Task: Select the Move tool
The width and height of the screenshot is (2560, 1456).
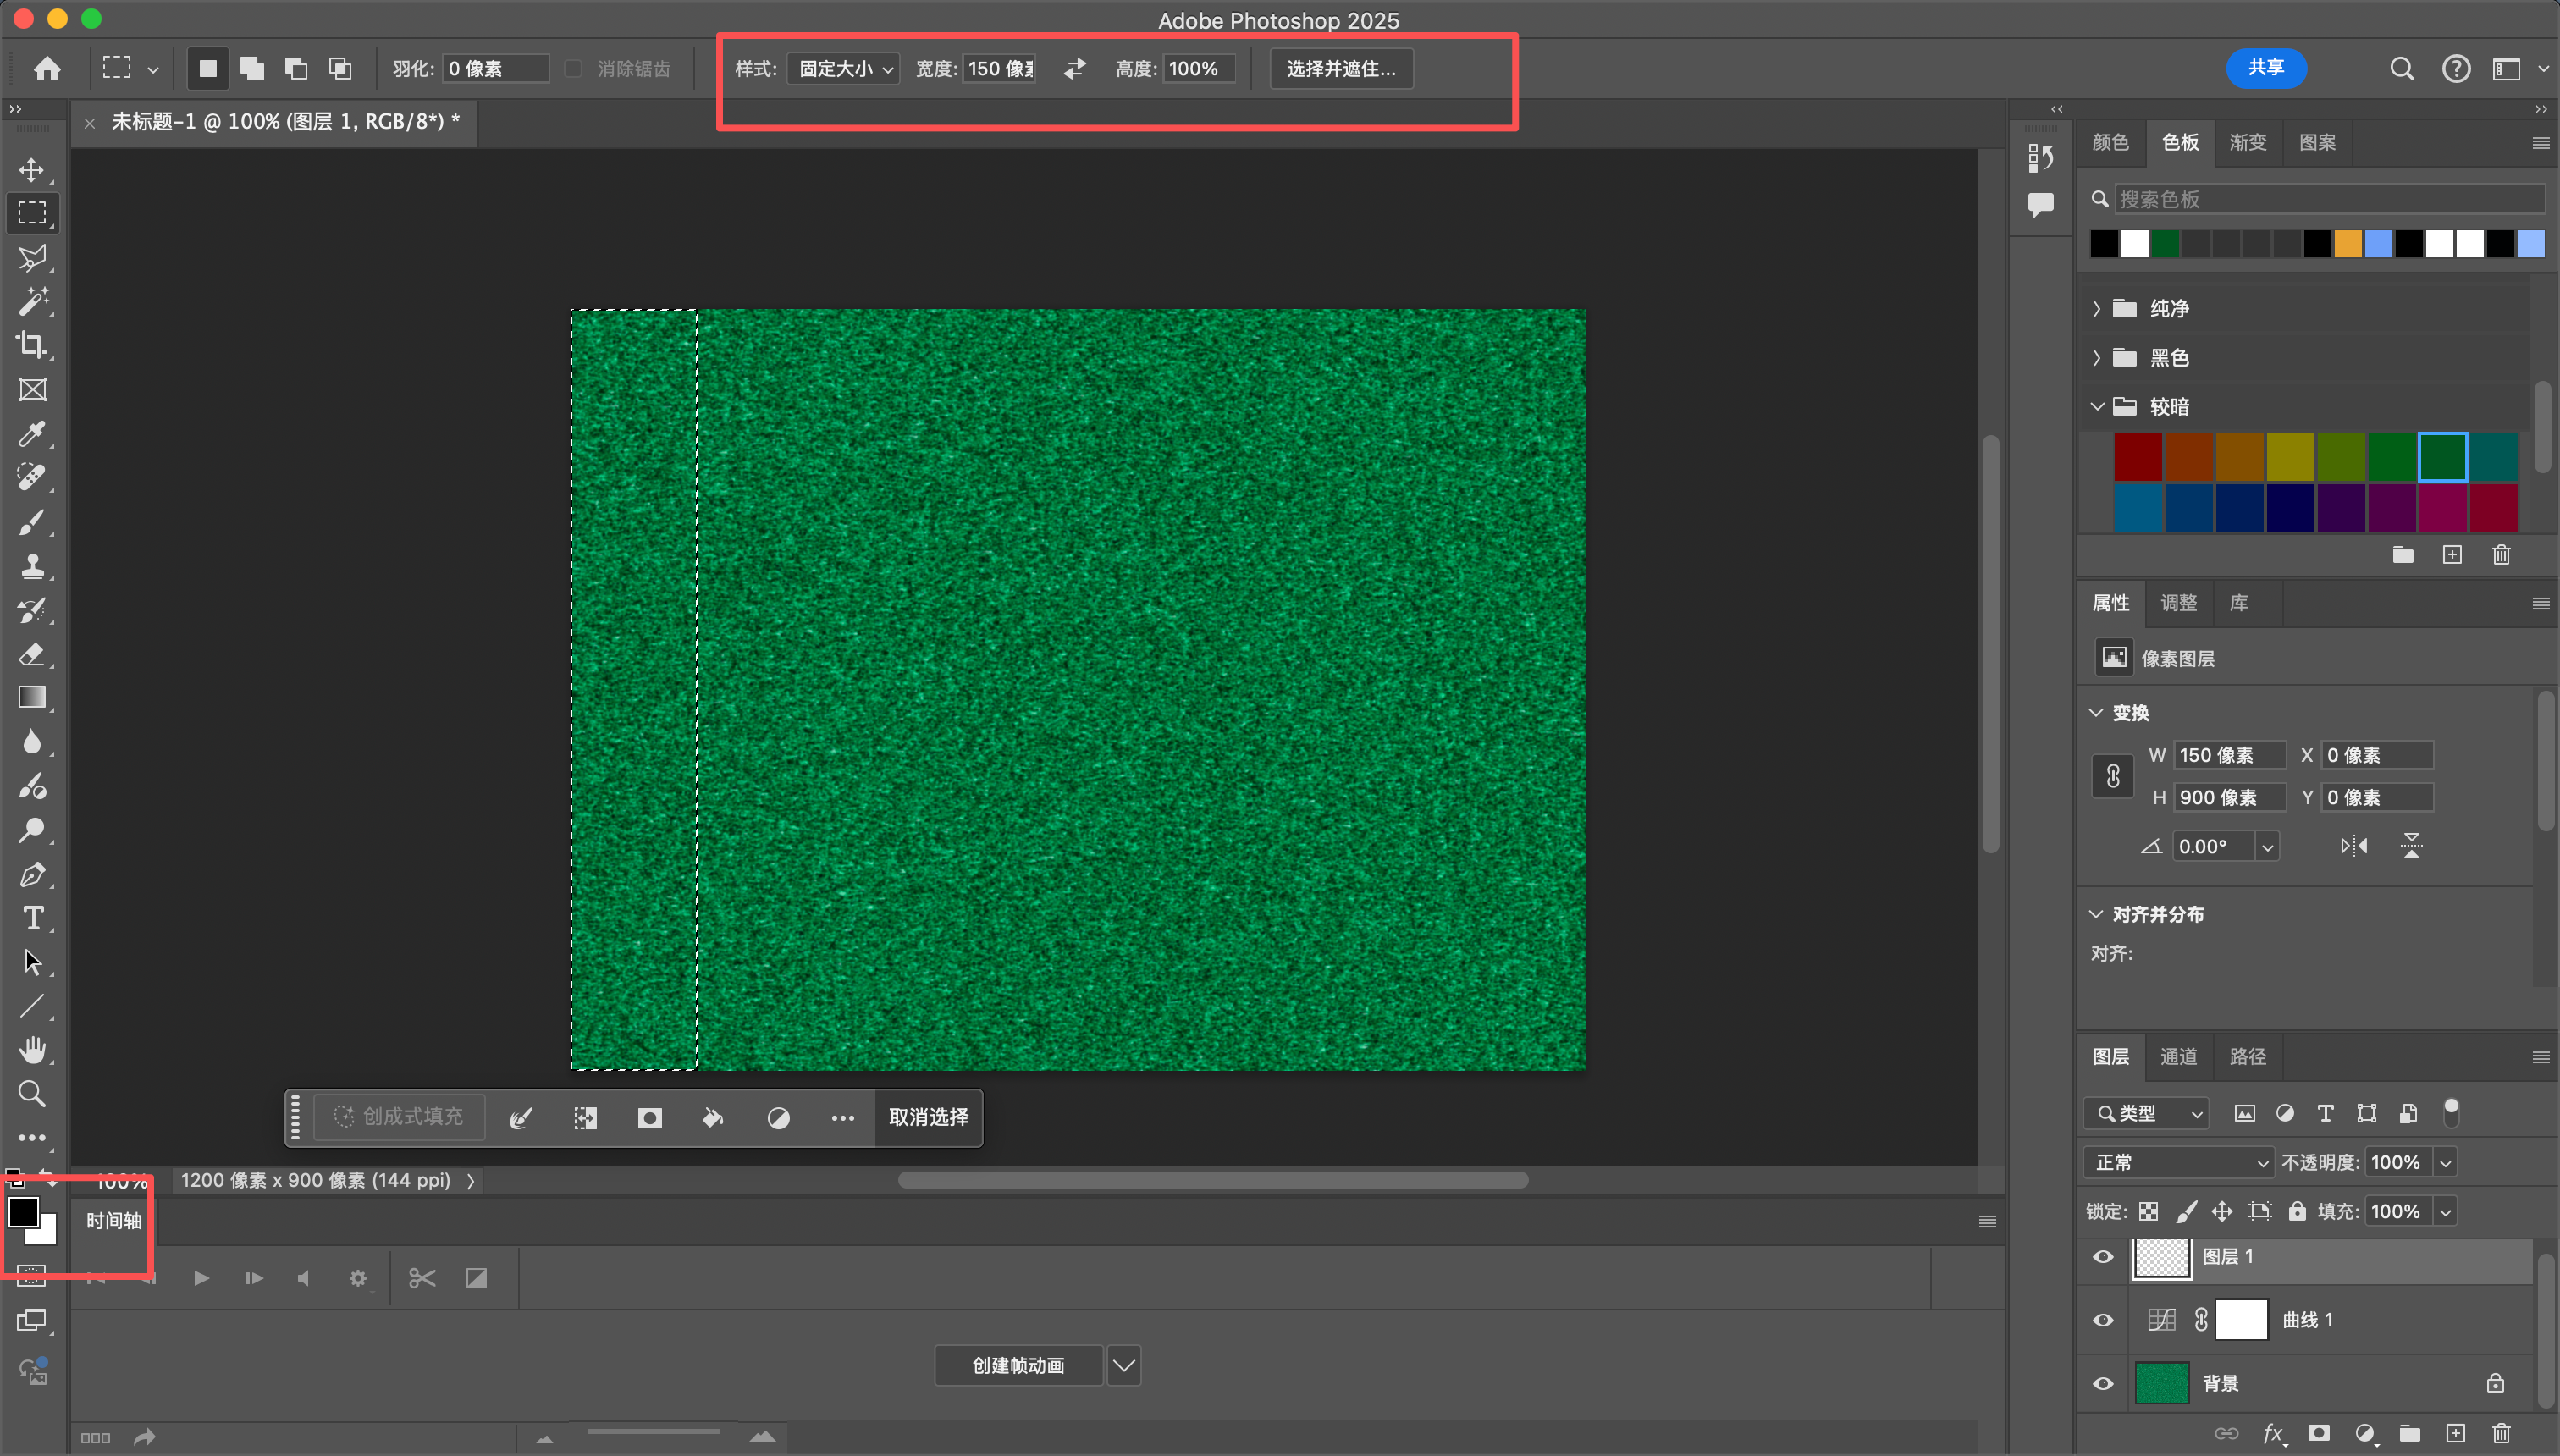Action: 32,169
